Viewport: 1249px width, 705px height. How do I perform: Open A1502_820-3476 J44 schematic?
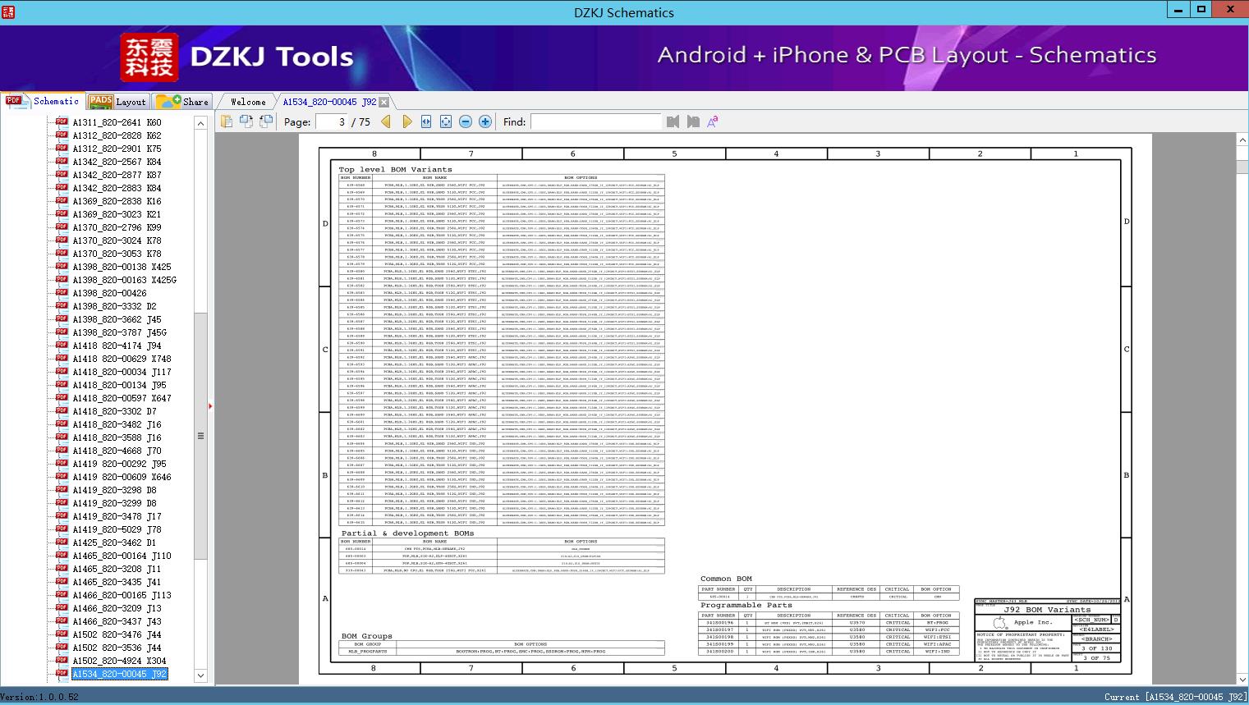117,634
